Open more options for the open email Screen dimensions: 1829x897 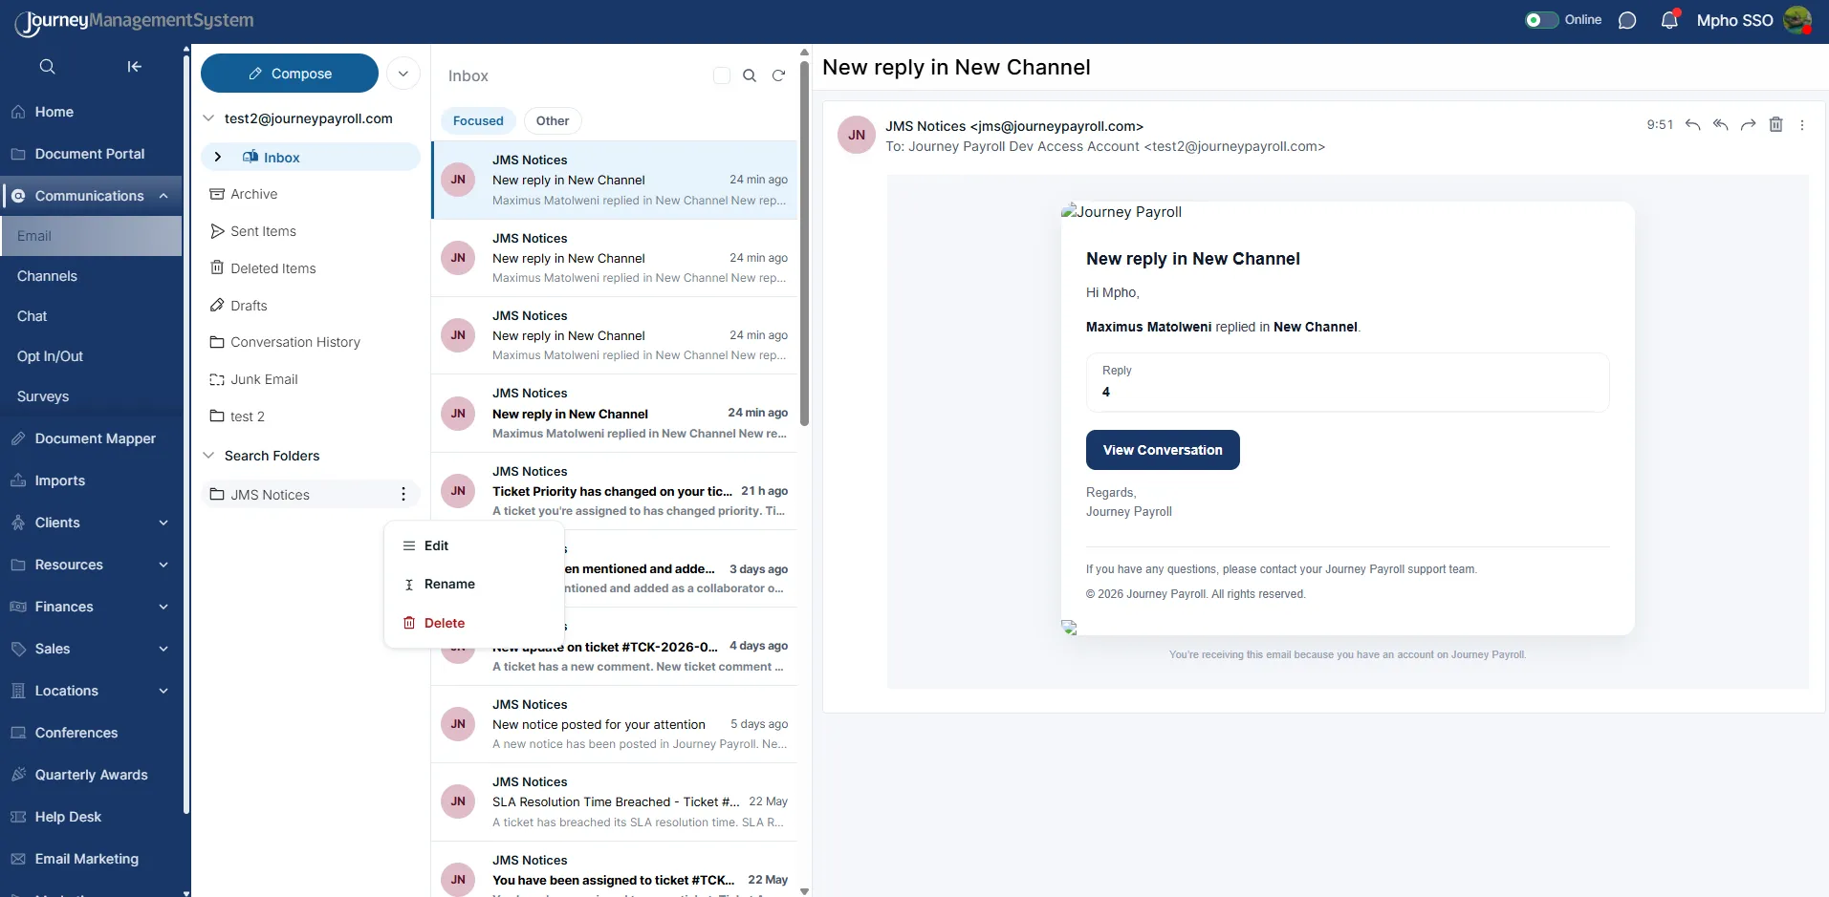1802,125
